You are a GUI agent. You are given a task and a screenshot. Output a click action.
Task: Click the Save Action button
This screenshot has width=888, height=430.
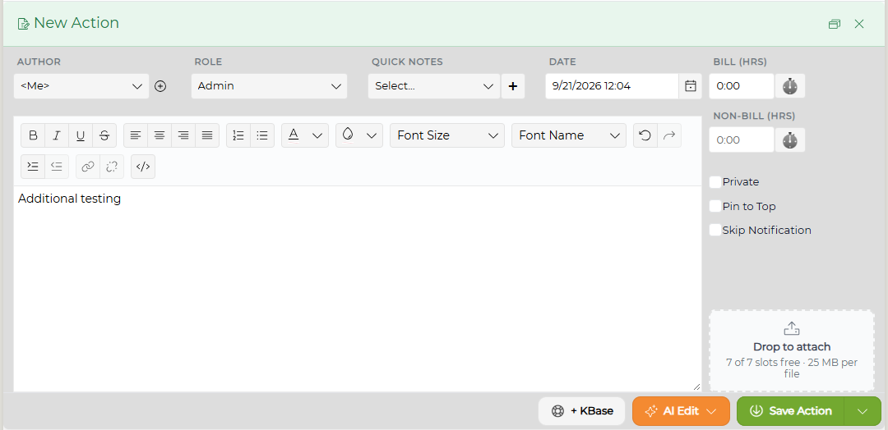[x=791, y=411]
